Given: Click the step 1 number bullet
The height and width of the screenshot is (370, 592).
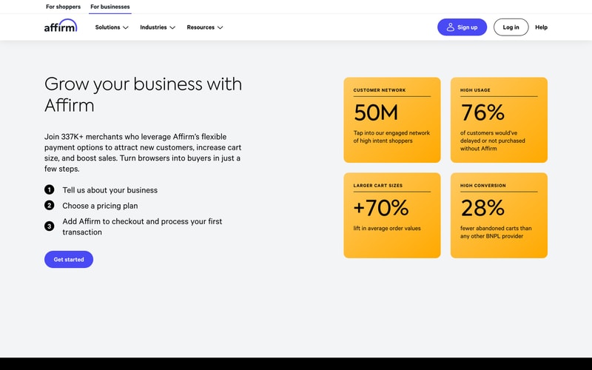Looking at the screenshot, I should [x=49, y=189].
